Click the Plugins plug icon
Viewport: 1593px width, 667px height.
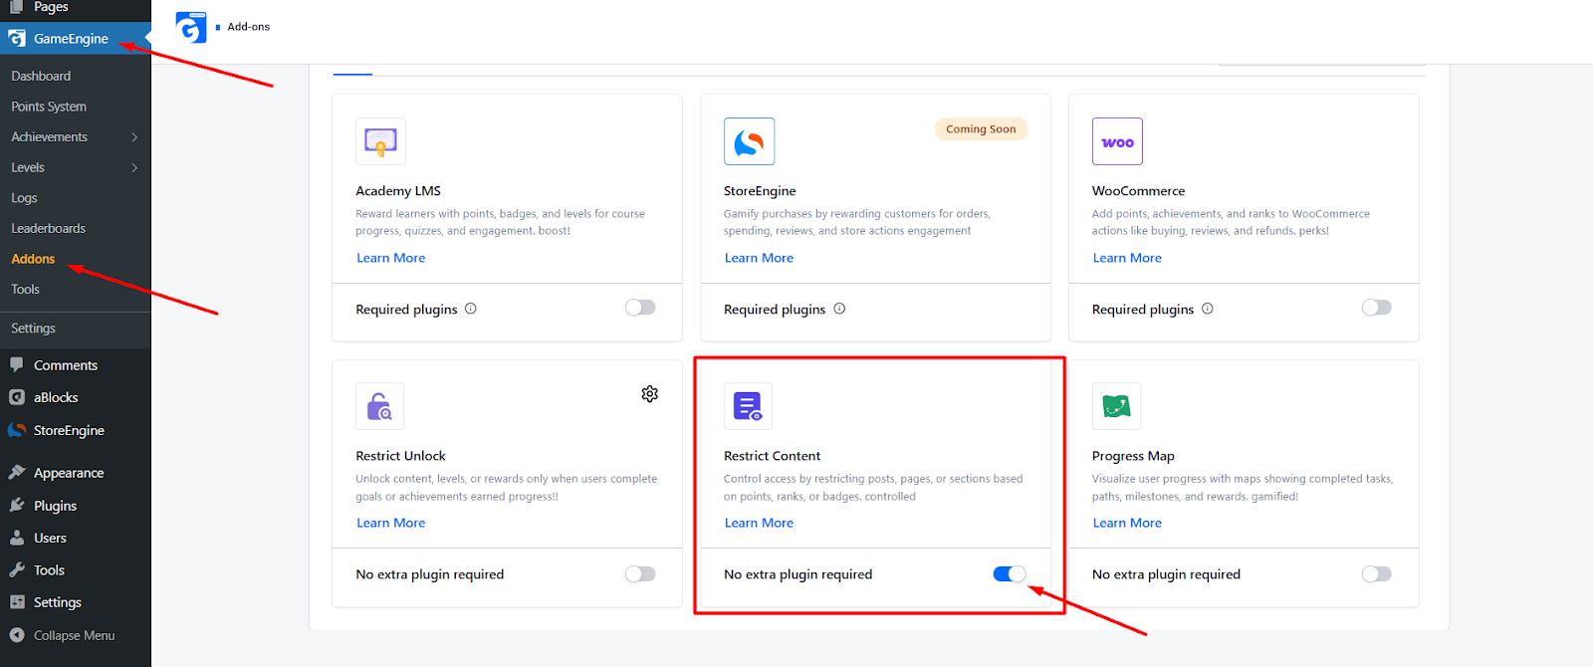(17, 506)
